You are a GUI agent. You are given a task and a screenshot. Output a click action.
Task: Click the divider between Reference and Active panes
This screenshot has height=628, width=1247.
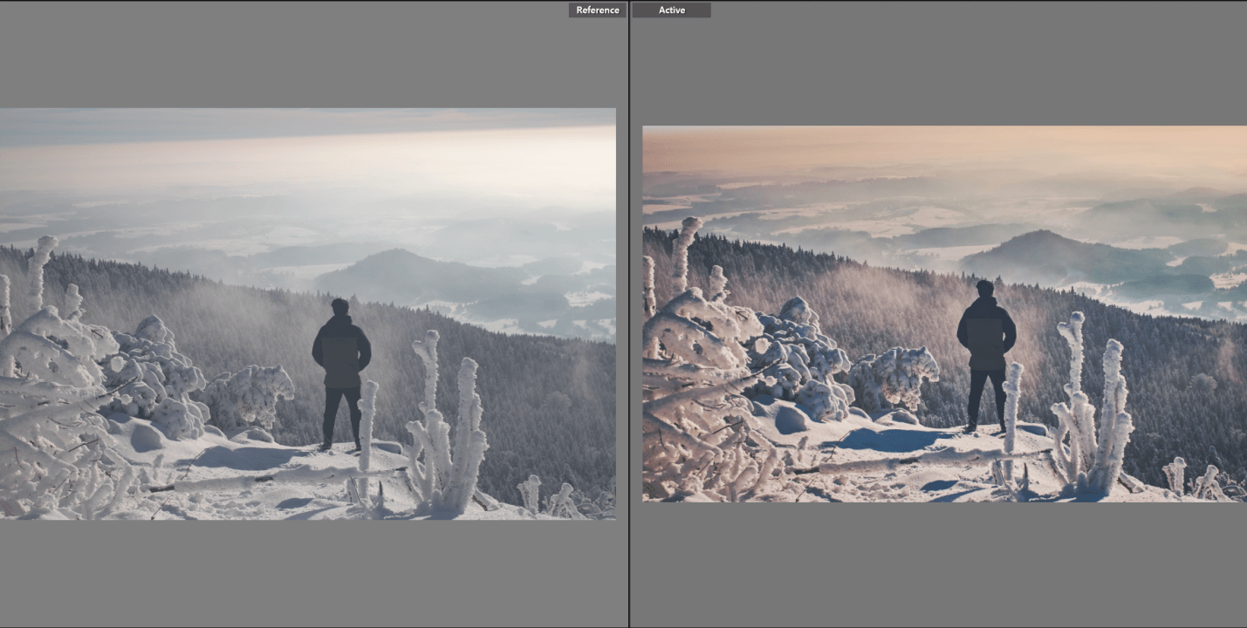[628, 314]
